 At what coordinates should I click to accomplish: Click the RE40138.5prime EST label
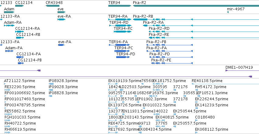pos(207,81)
